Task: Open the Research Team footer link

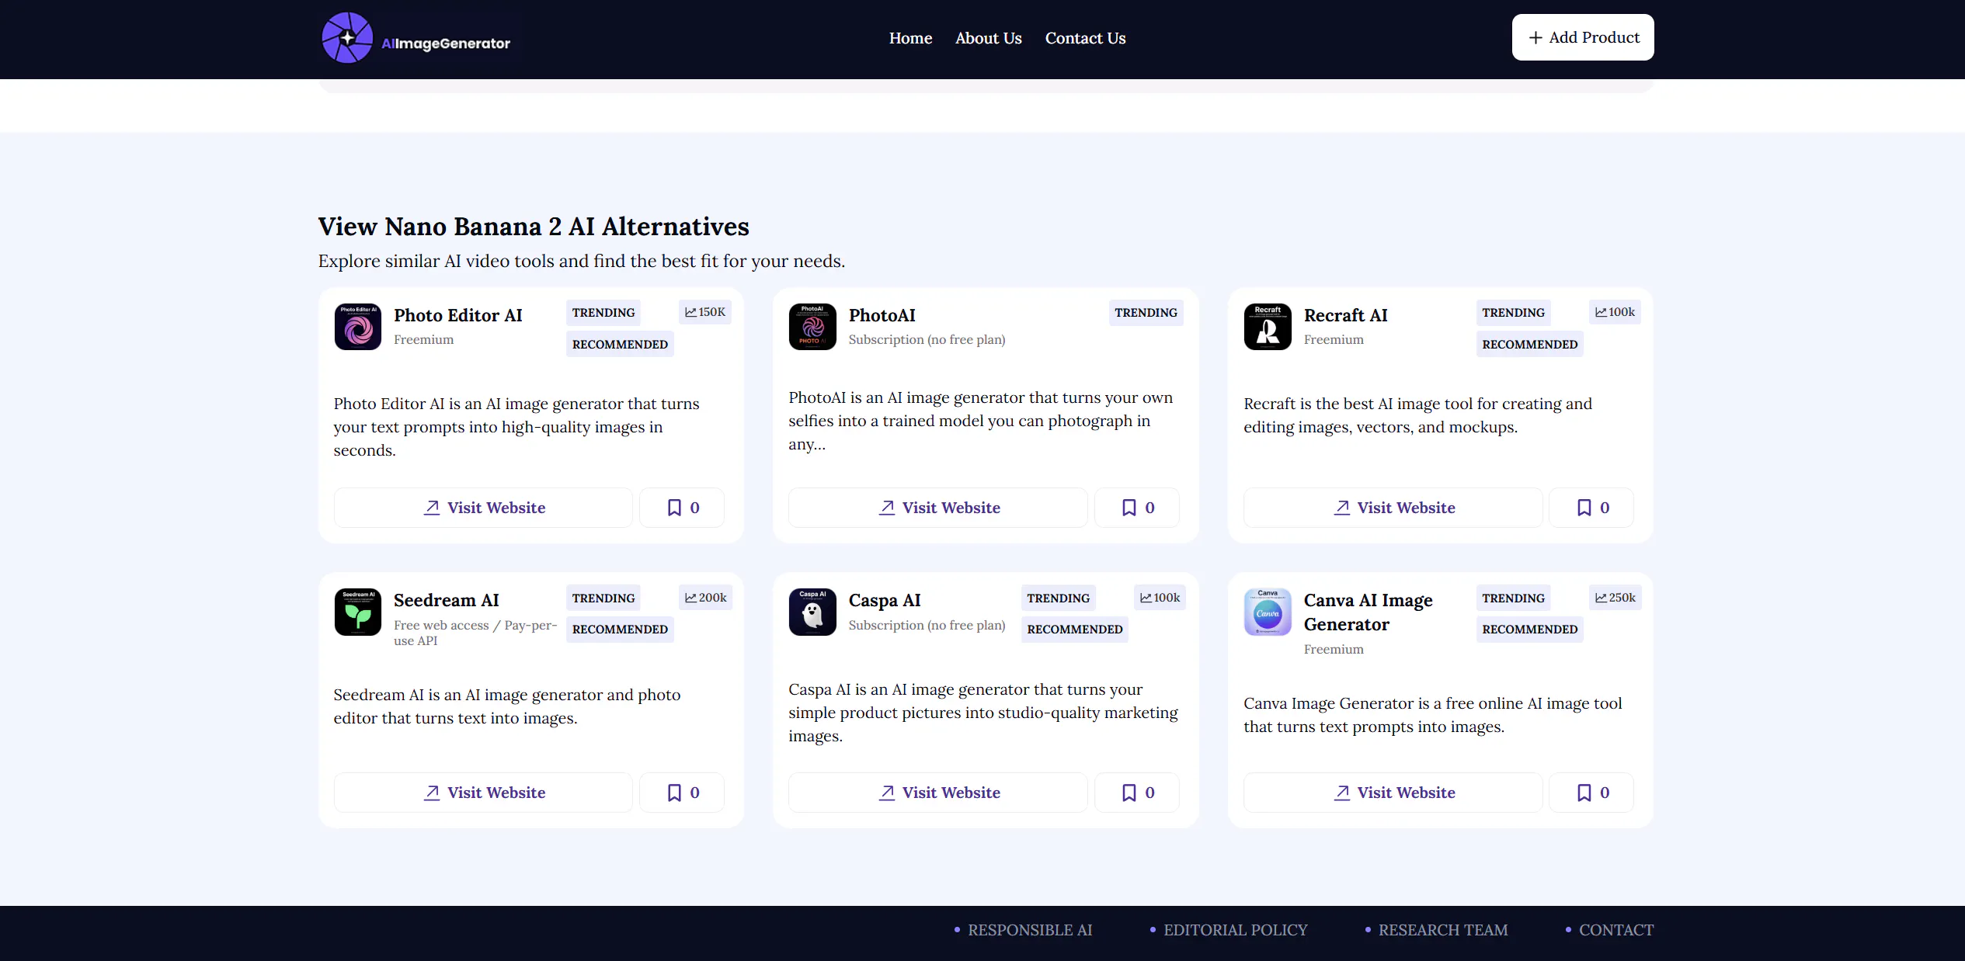Action: 1443,930
